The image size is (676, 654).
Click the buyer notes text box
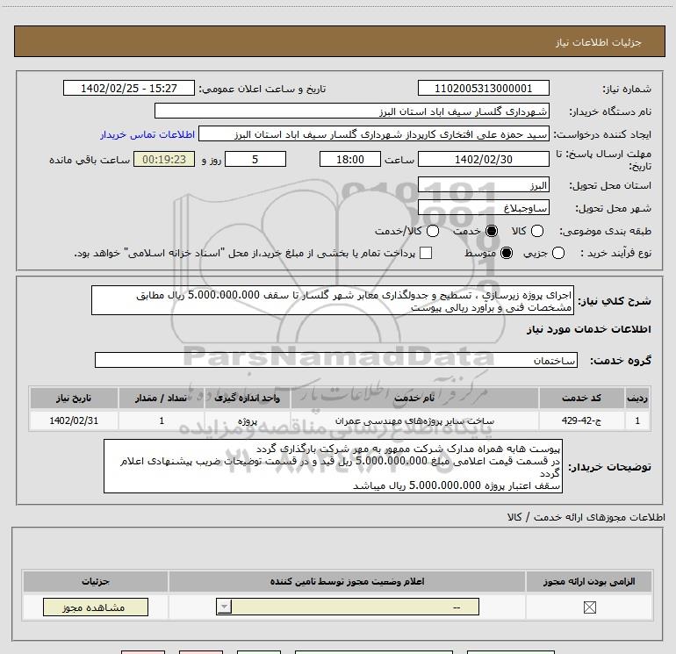click(x=333, y=466)
